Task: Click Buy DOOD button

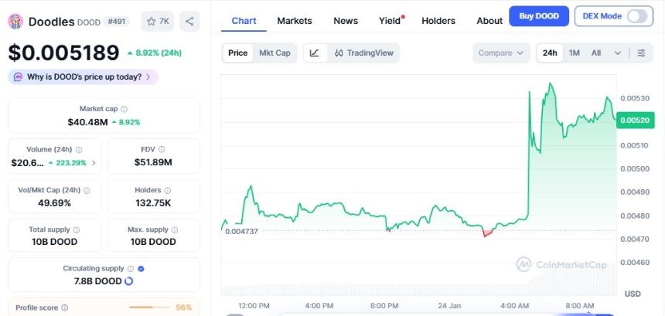Action: pos(539,16)
